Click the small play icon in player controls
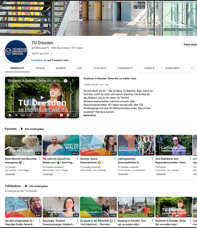Image resolution: width=197 pixels, height=228 pixels. 10,115
